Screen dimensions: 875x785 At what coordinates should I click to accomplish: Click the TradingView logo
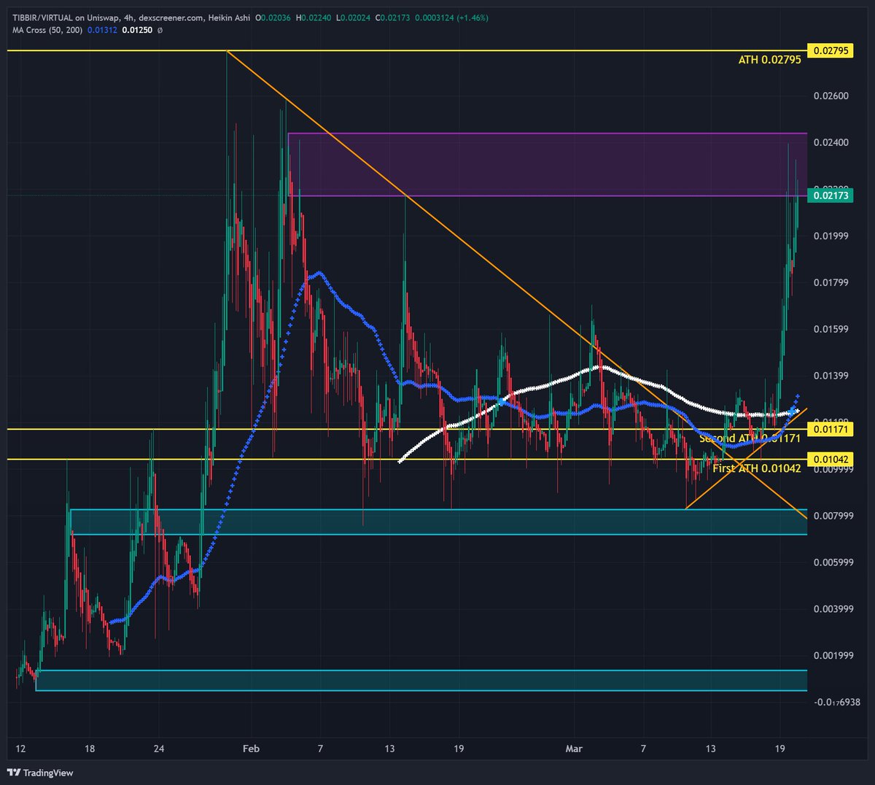[x=40, y=772]
